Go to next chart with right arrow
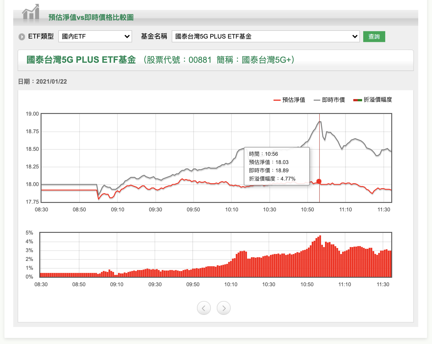The image size is (432, 344). click(224, 308)
